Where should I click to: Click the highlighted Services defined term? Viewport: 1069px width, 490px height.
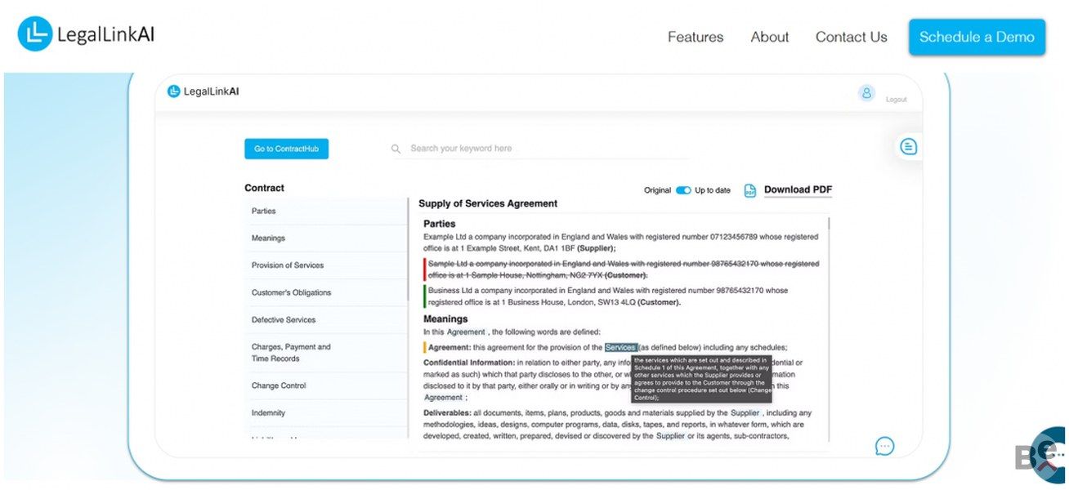(620, 347)
